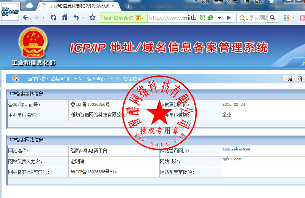Screen dimensions: 305x198
Task: Click the search magnifier button
Action: [x=273, y=18]
